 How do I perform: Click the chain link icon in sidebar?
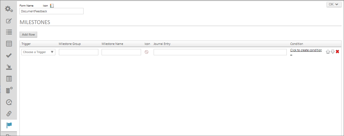click(9, 114)
